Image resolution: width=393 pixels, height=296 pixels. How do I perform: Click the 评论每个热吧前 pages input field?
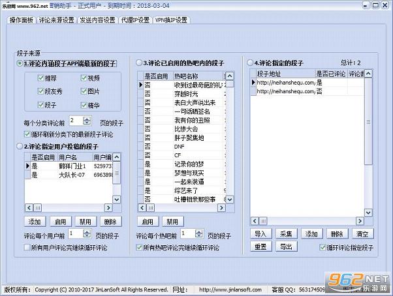188,233
